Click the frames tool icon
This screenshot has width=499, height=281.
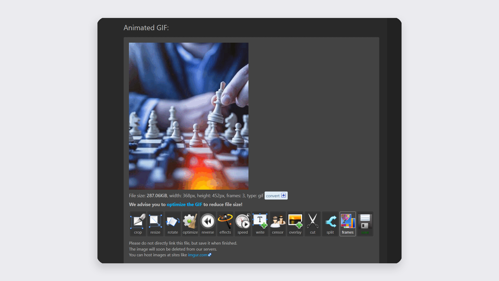coord(347,224)
